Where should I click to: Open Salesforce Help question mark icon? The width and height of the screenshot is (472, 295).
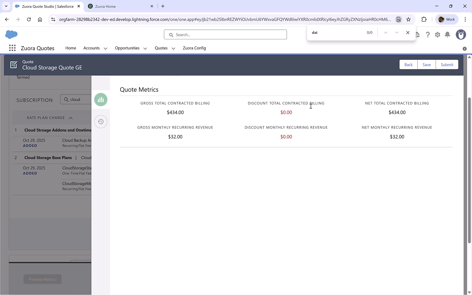[x=428, y=35]
